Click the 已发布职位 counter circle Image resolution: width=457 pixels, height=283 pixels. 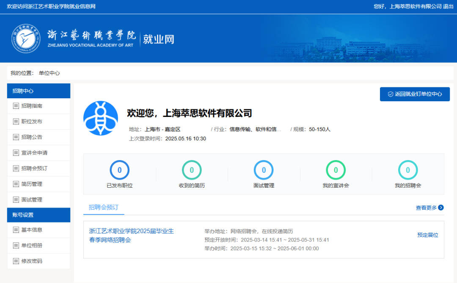pyautogui.click(x=120, y=170)
